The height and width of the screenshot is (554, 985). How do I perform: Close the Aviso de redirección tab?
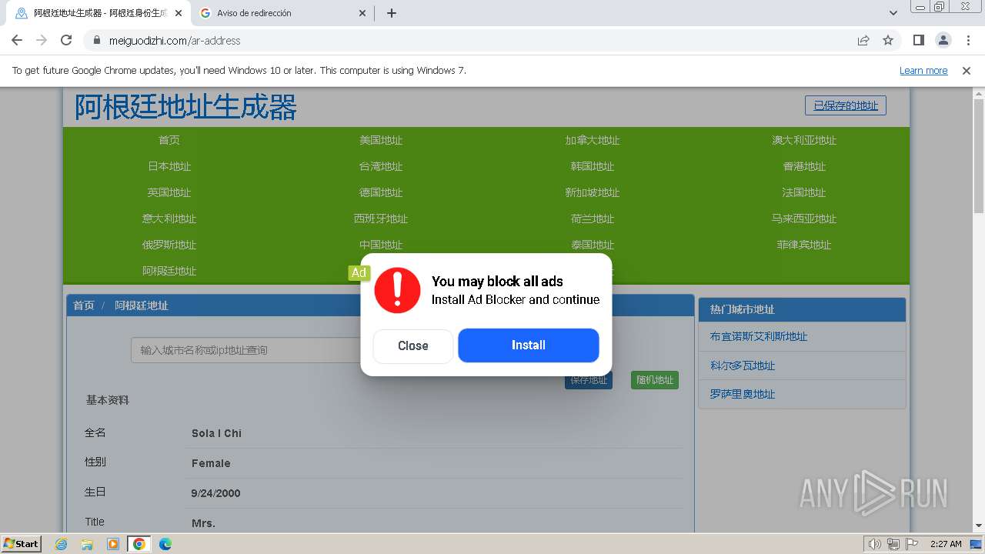tap(363, 13)
